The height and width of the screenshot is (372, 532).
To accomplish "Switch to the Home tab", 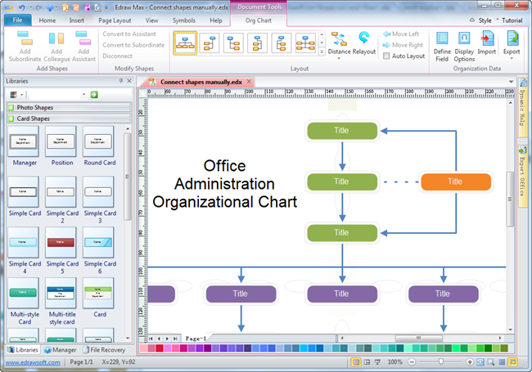I will coord(47,20).
